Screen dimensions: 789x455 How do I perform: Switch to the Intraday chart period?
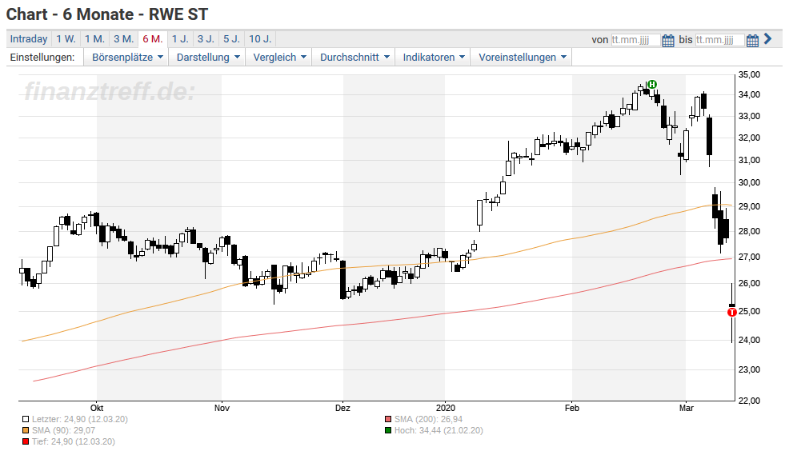29,38
